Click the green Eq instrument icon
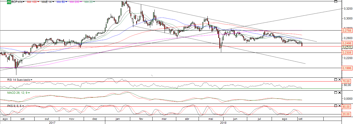This screenshot has width=353, height=124. coord(9,2)
